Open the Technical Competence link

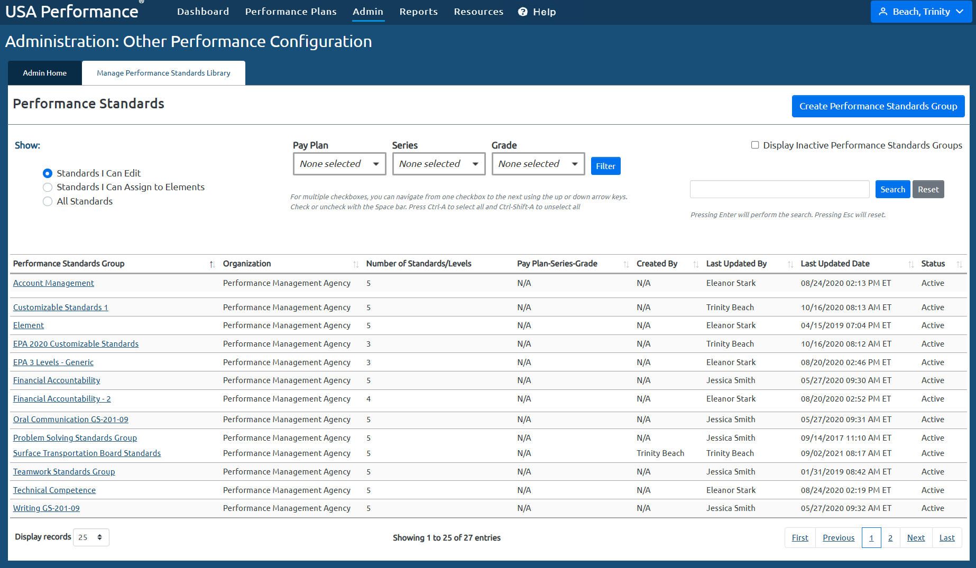click(54, 490)
